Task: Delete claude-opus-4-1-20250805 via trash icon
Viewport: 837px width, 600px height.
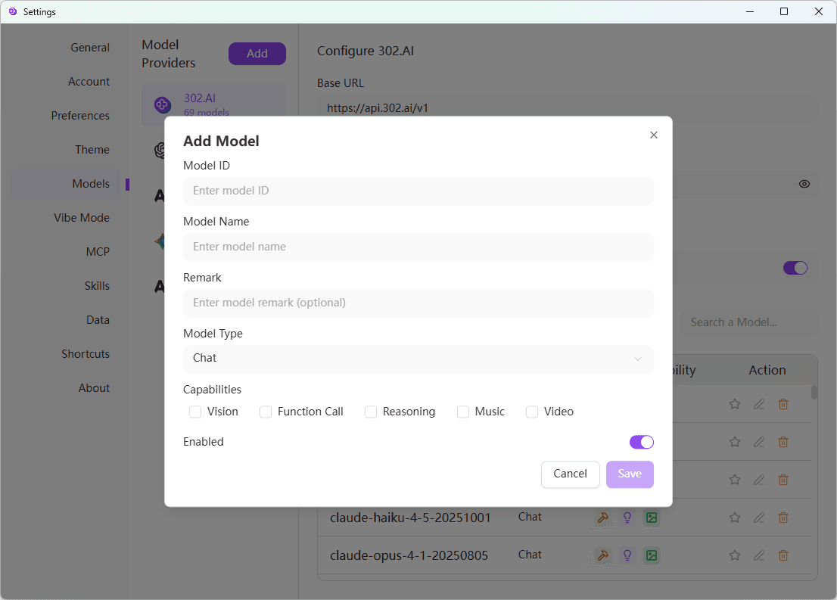Action: (783, 555)
